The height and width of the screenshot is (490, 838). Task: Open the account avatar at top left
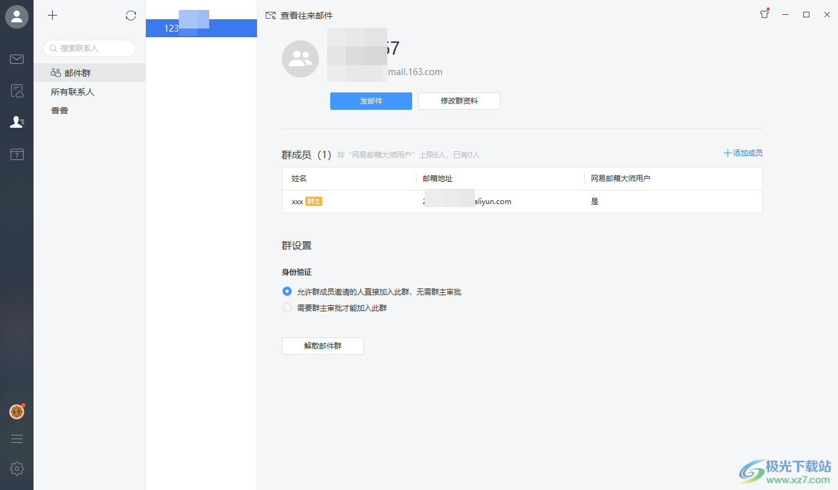tap(17, 17)
